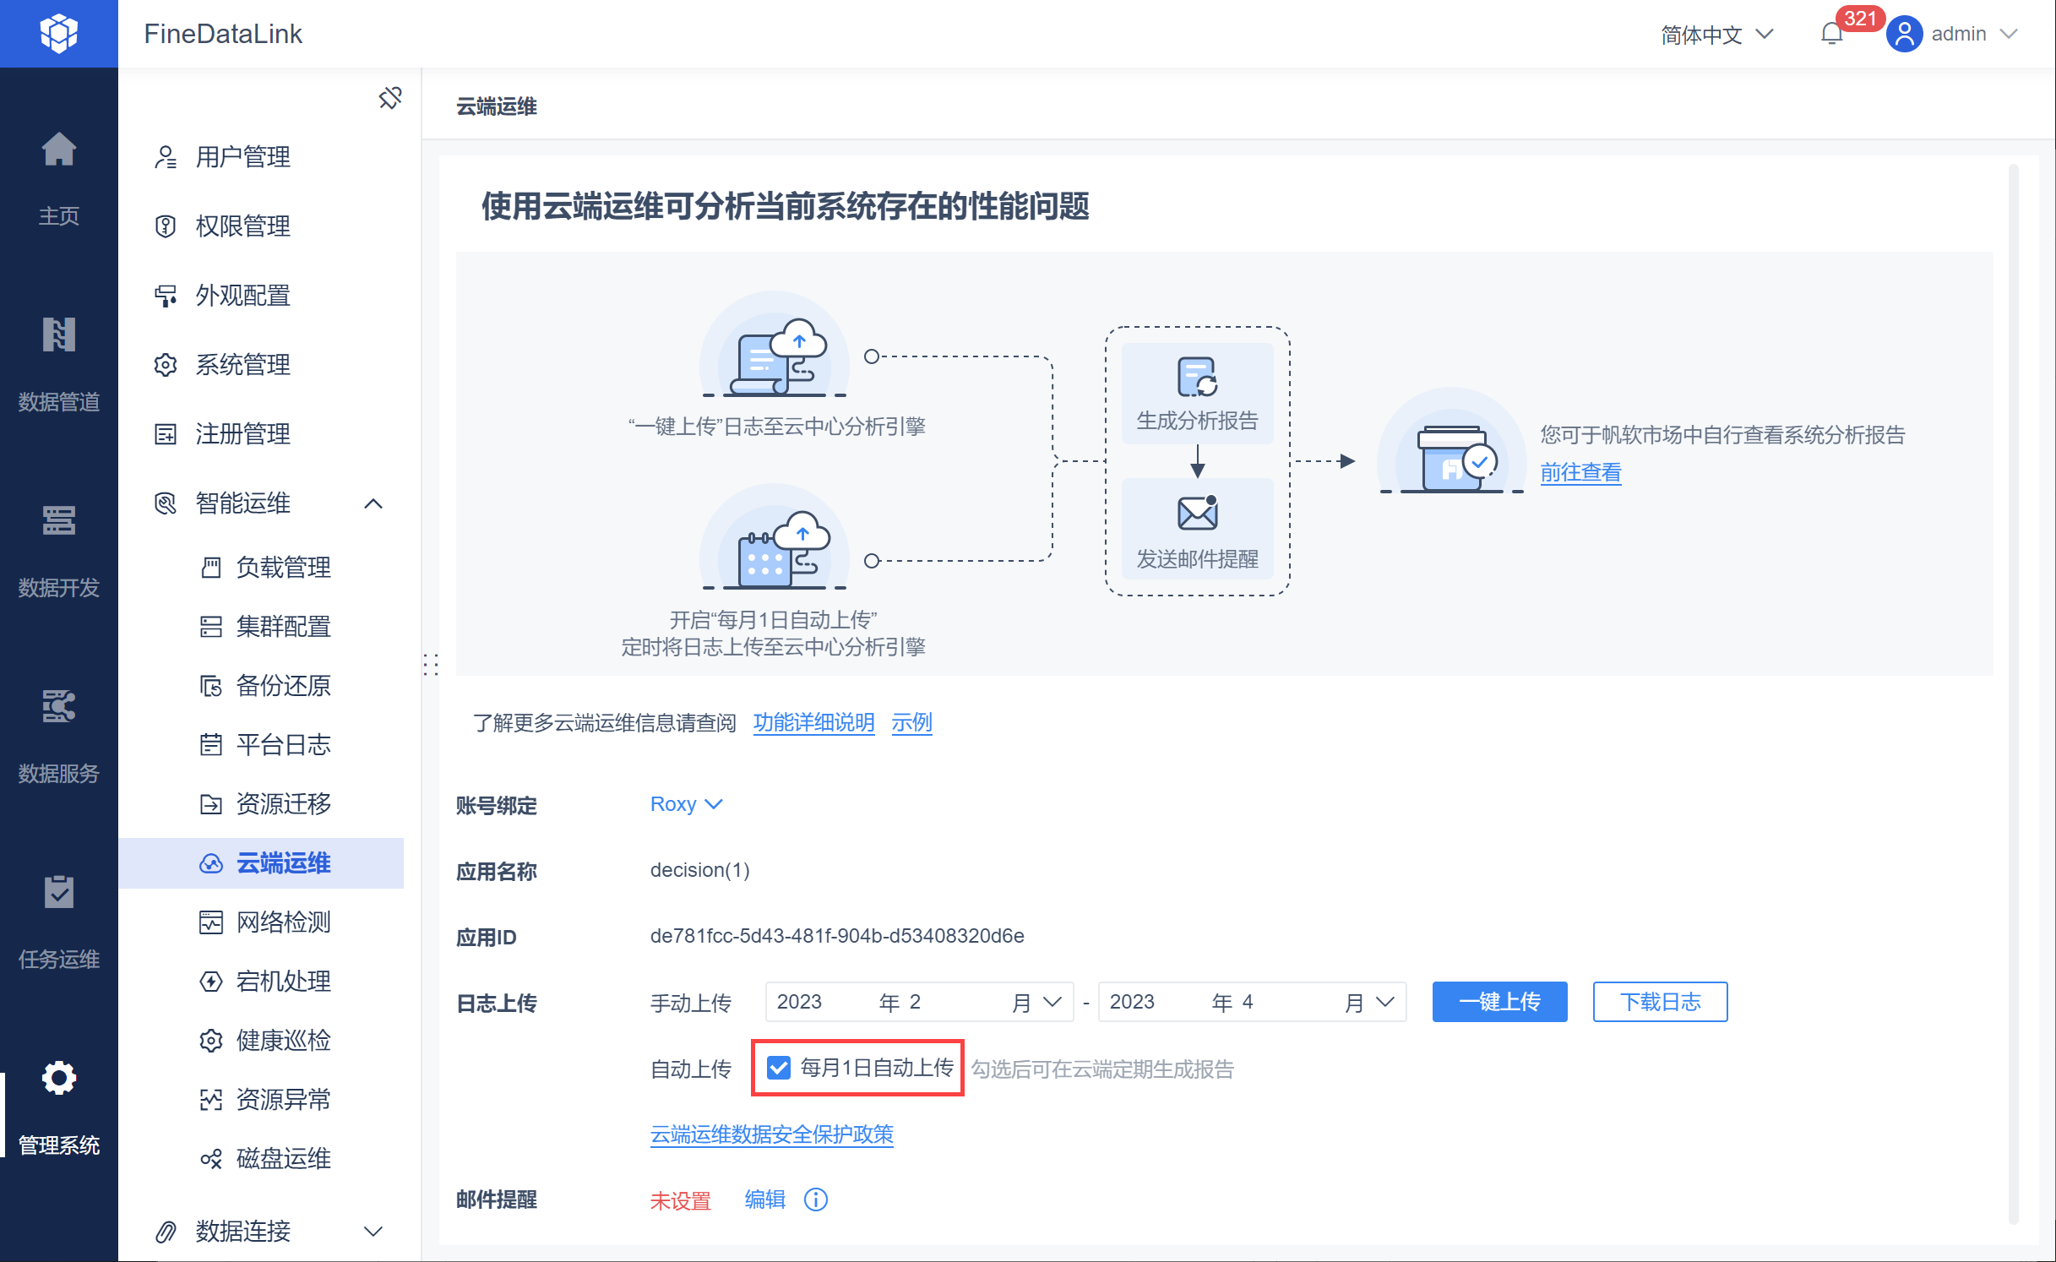2056x1262 pixels.
Task: Open the start month 2023年2月 selector
Action: [x=919, y=1002]
